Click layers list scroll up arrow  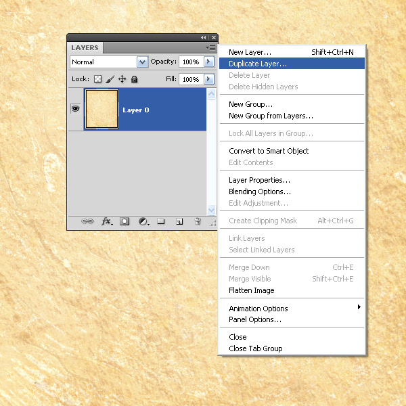point(211,93)
